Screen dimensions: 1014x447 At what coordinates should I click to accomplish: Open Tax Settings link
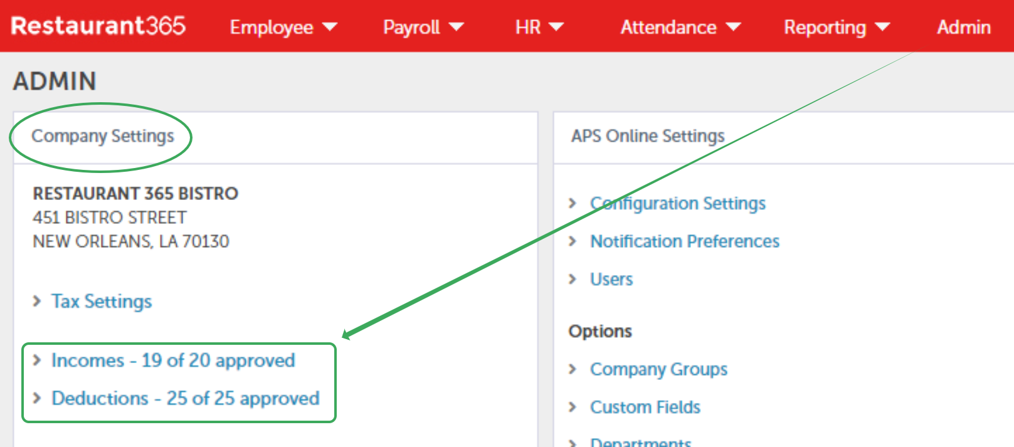(x=102, y=302)
